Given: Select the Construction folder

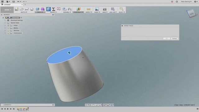Looking at the screenshot, I should [18, 33].
